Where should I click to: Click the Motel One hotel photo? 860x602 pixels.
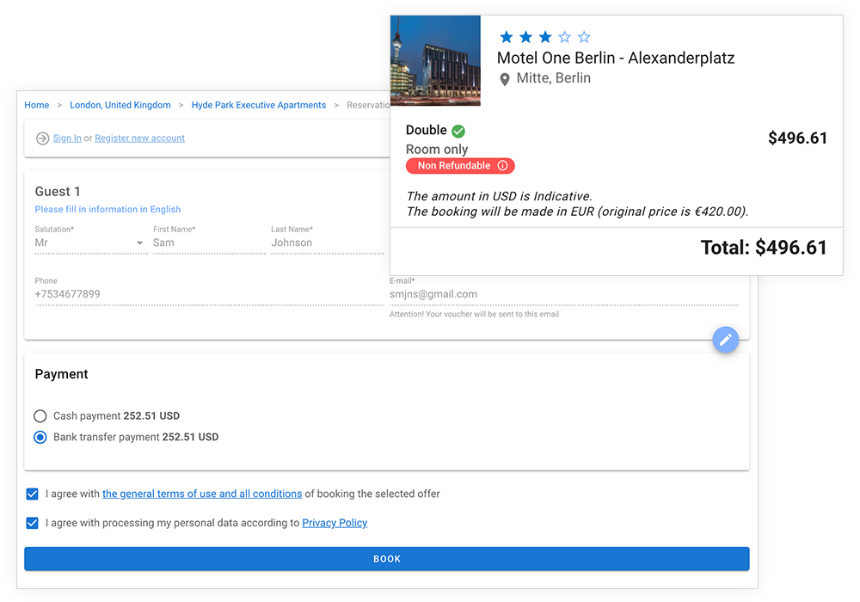(x=435, y=60)
